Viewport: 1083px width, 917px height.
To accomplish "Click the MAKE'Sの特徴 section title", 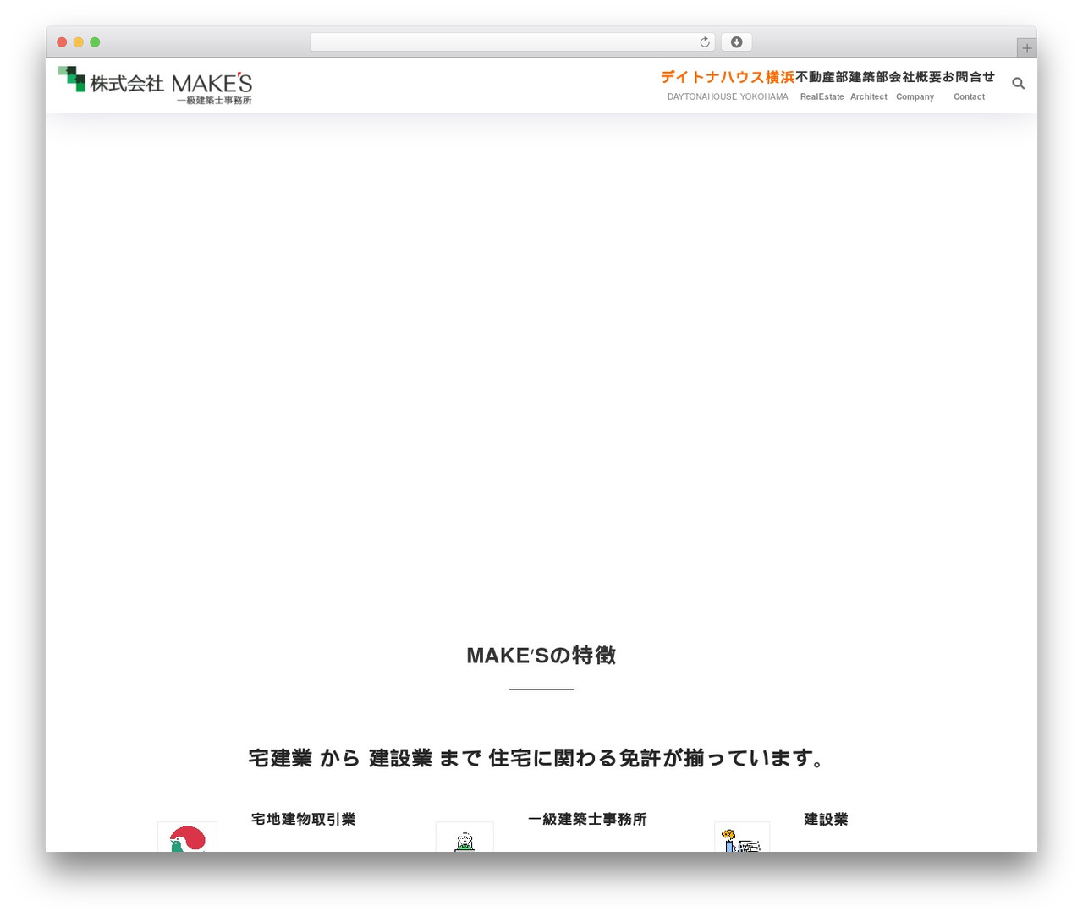I will click(541, 656).
